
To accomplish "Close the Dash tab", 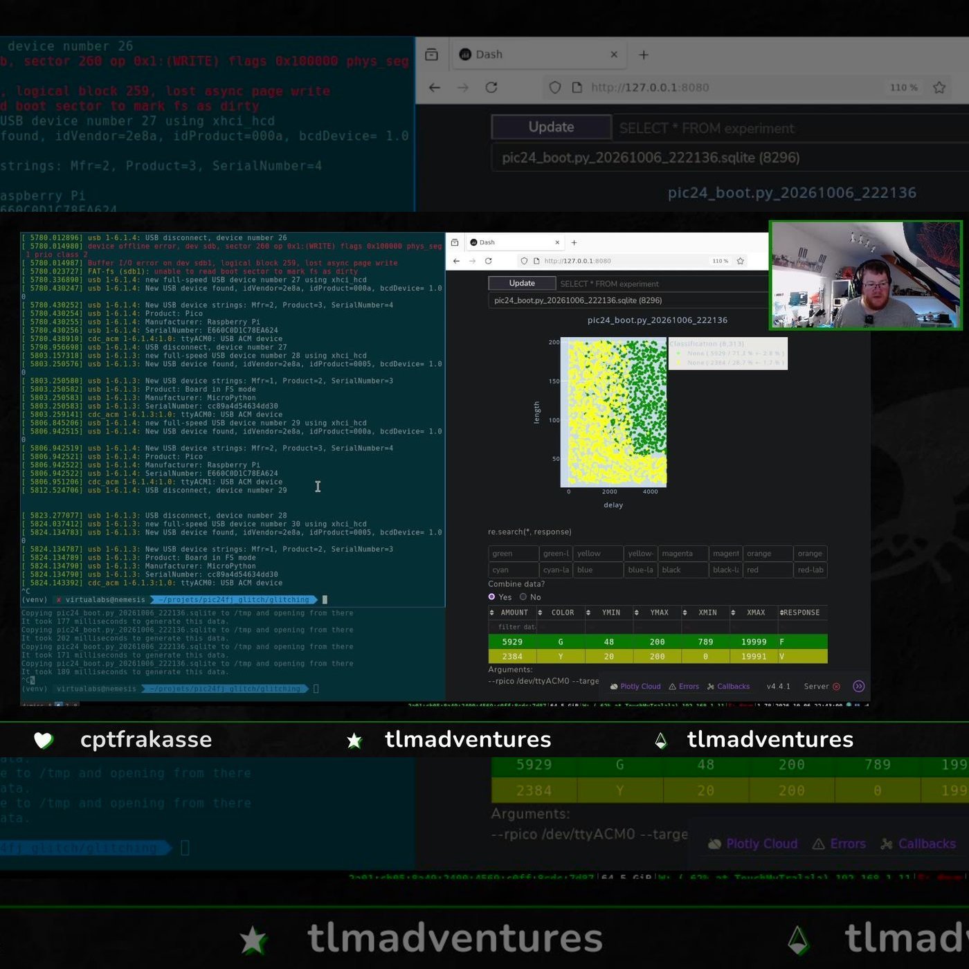I will (x=557, y=242).
